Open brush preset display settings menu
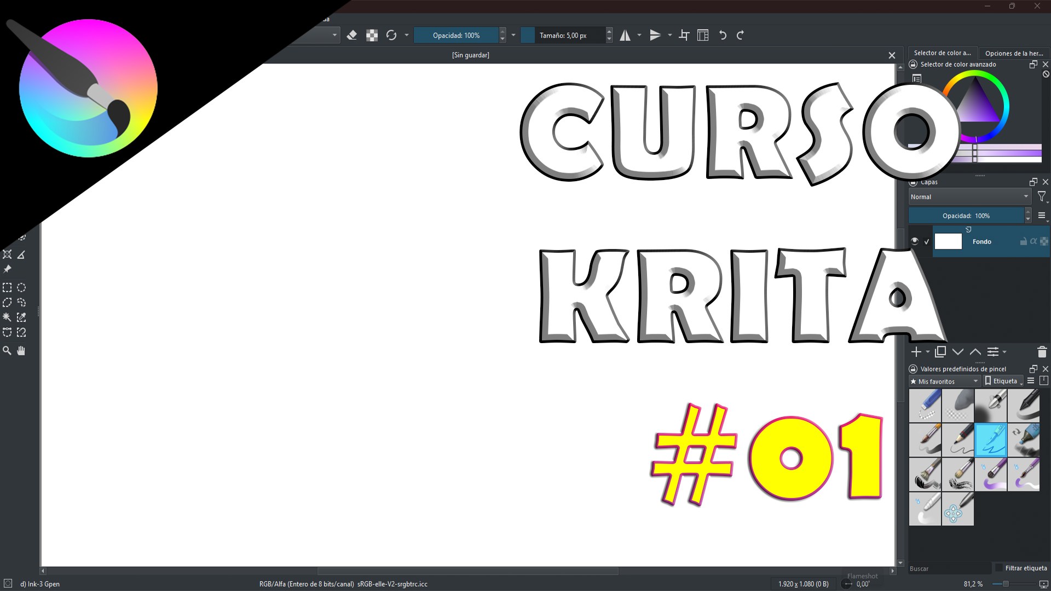 [1031, 381]
